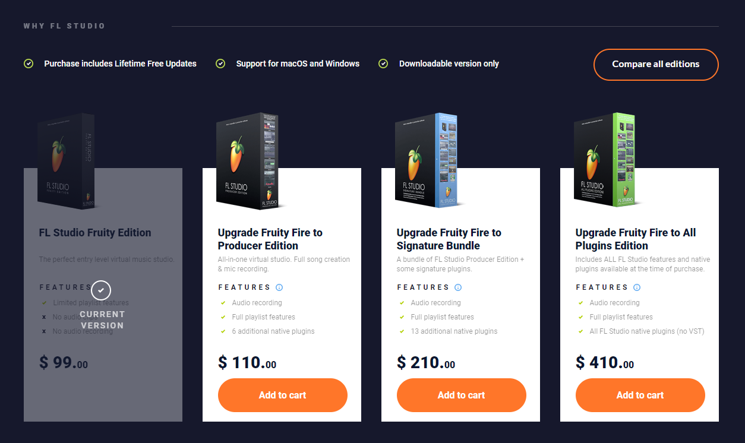Click the FL Studio Fruity Edition title

tap(95, 233)
